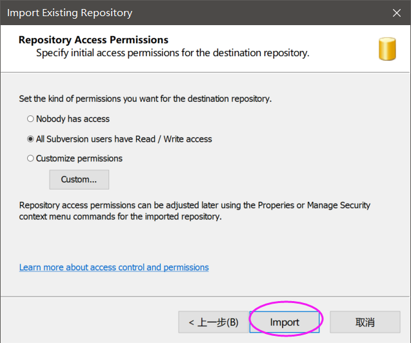Click the 'Customize permissions' label text

[79, 159]
